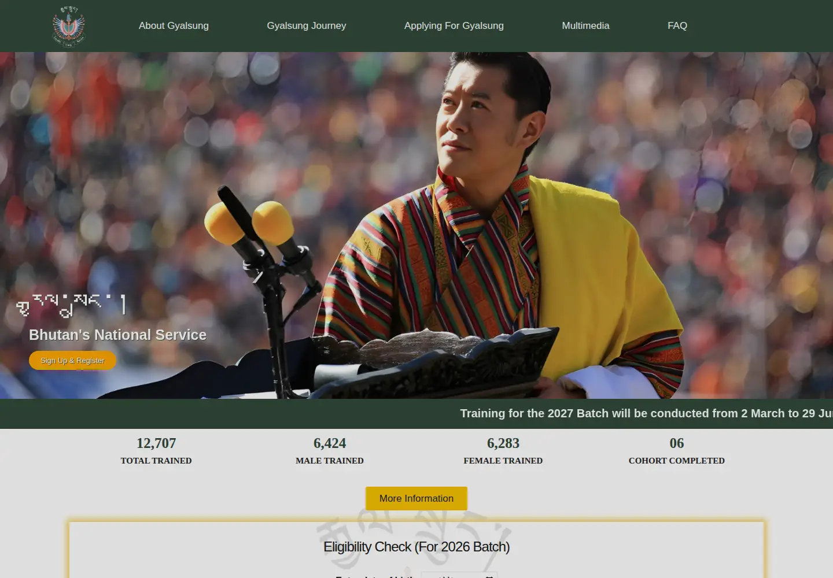The image size is (833, 578).
Task: Click the FEMALE TRAINED label
Action: (503, 461)
